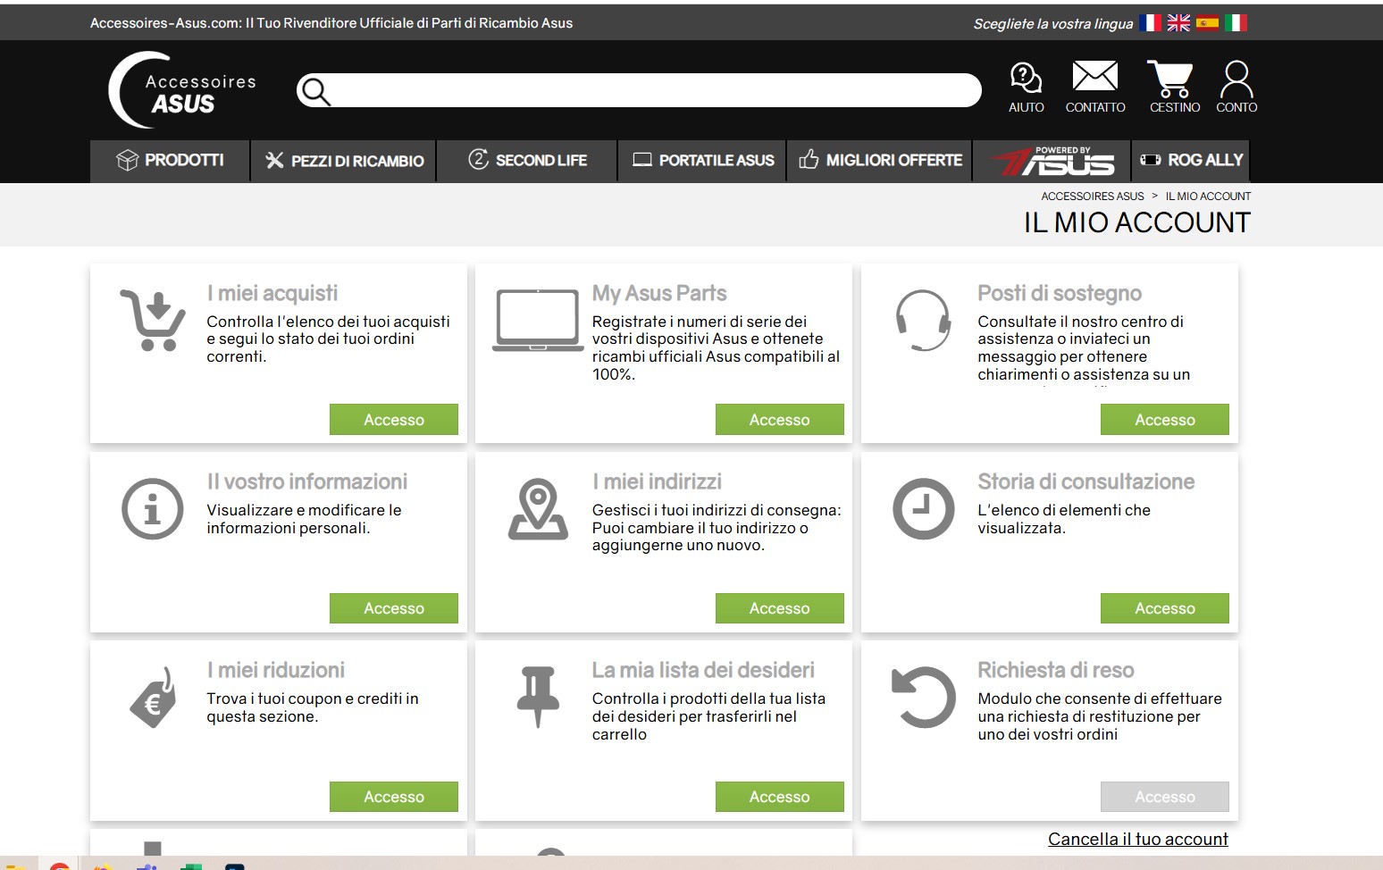Click the Richiesta di reso return arrow icon
The width and height of the screenshot is (1383, 870).
coord(924,698)
